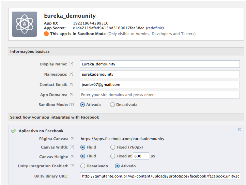Open help [?] for Sandbox Mode
The width and height of the screenshot is (246, 185).
click(72, 104)
